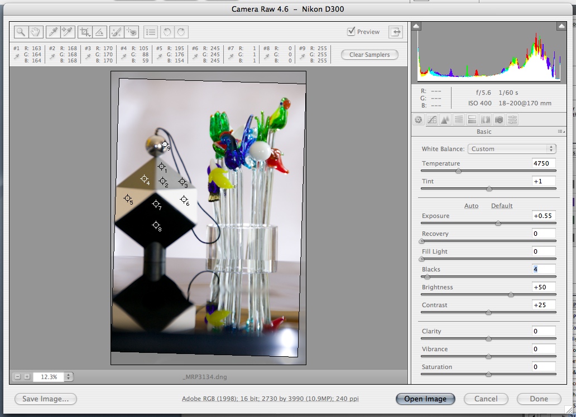Activate the Straighten tool
The width and height of the screenshot is (576, 417).
(x=99, y=32)
